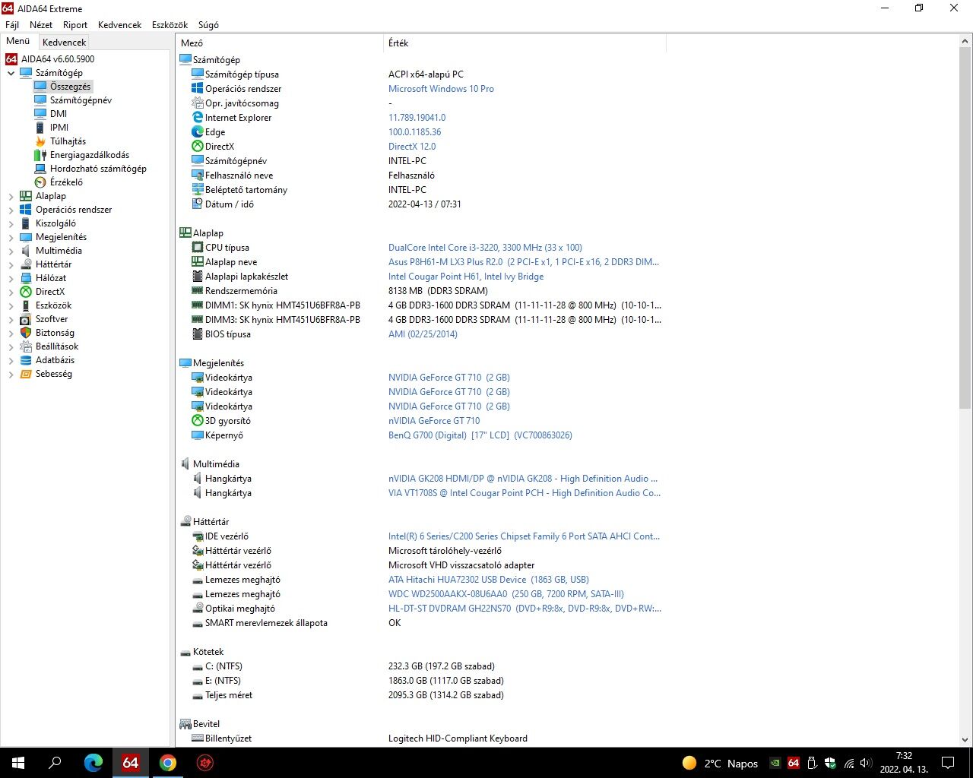Click the Operációs rendszer Windows icon in tree

[x=26, y=210]
